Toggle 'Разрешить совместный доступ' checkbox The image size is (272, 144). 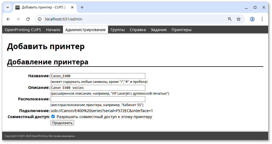tap(53, 116)
